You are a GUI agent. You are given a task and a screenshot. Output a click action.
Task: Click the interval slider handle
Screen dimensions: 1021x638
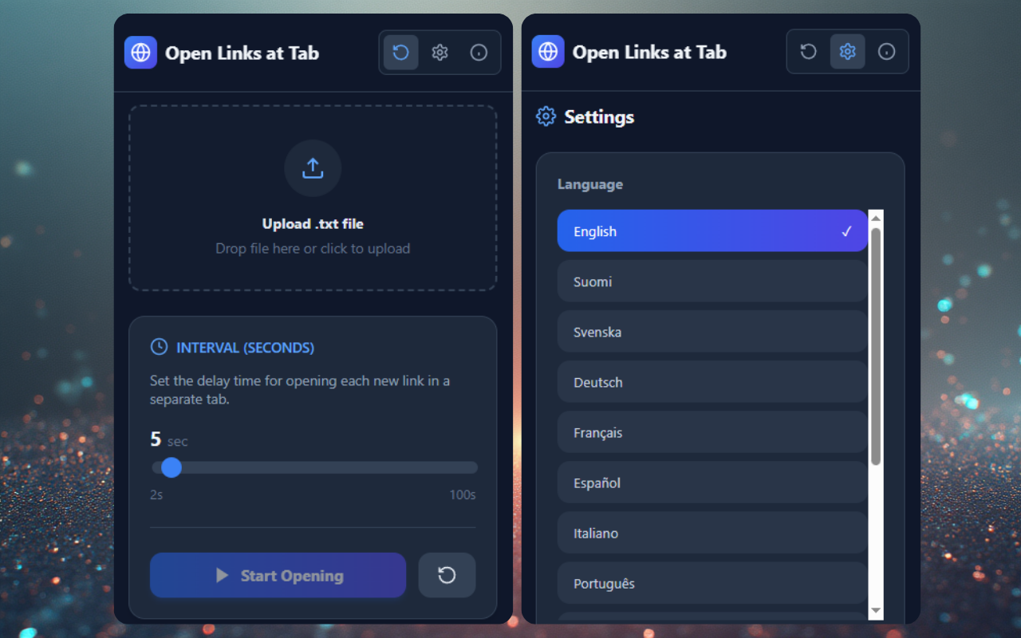(171, 467)
